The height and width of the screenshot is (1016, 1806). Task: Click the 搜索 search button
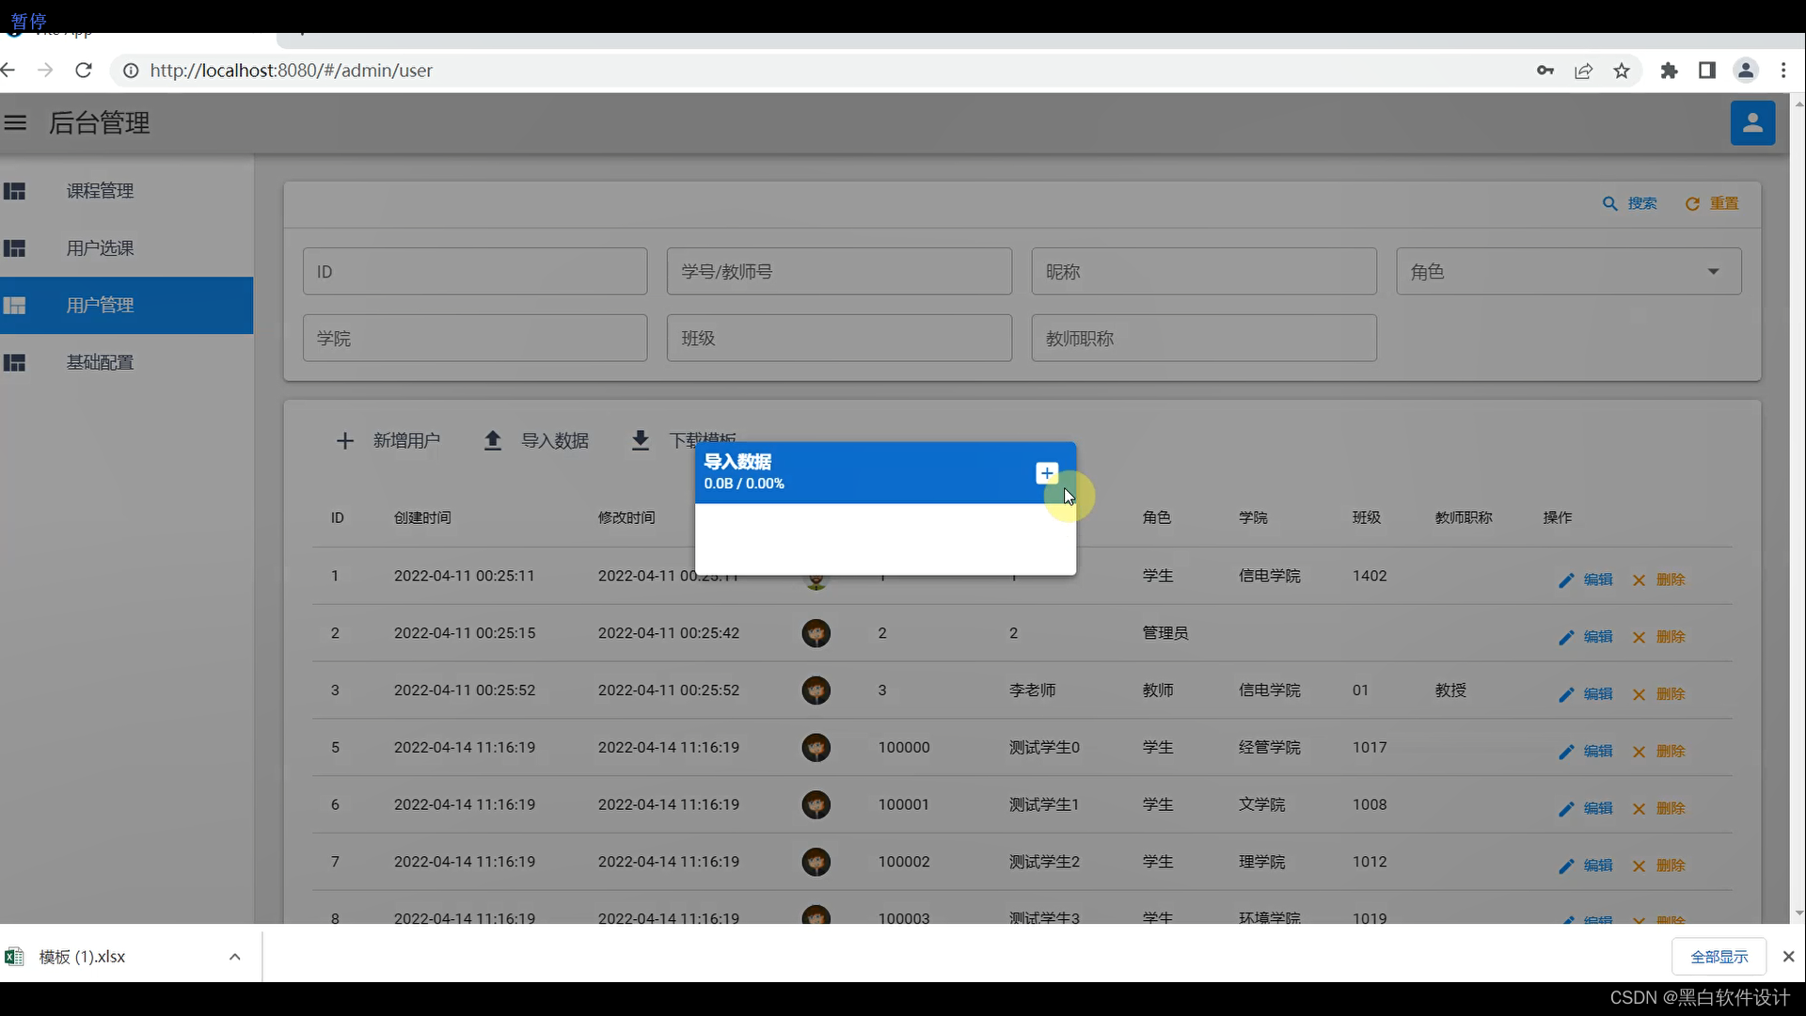point(1629,203)
